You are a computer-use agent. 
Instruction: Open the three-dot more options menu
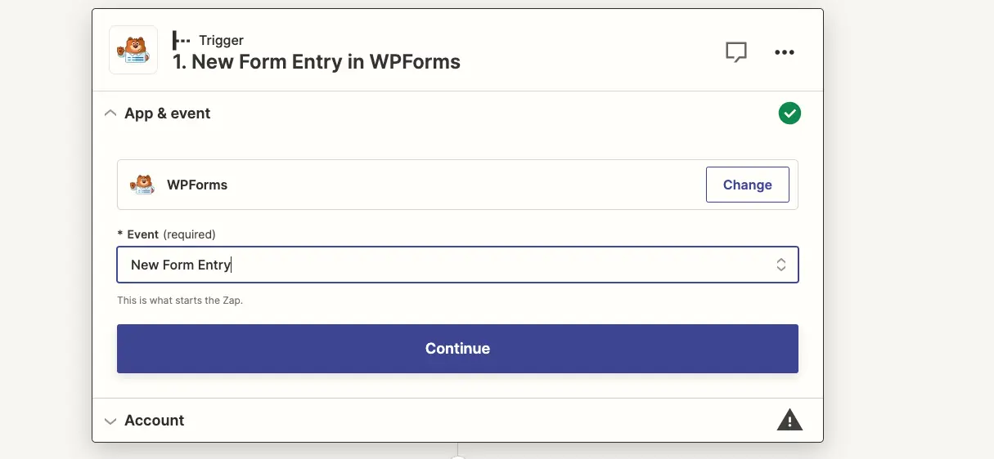pyautogui.click(x=785, y=52)
